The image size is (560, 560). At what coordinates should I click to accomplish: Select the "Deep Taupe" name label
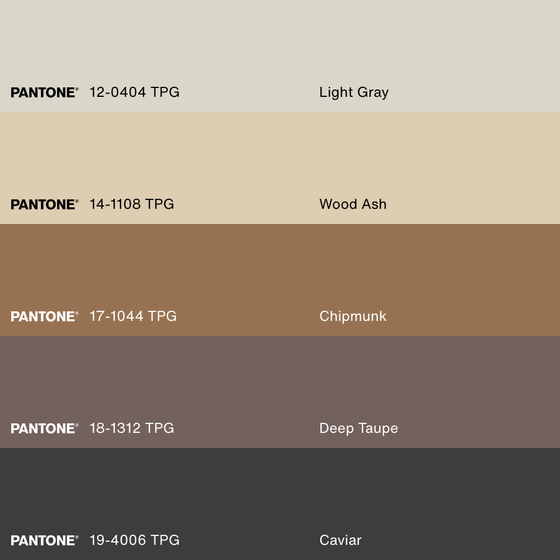click(358, 428)
